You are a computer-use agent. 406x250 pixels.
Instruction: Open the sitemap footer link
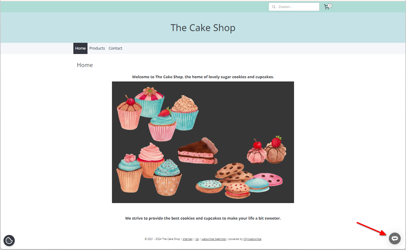(x=188, y=239)
